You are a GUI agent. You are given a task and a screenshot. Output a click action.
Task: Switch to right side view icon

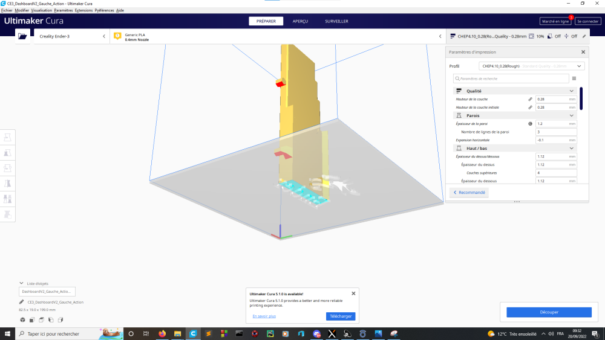pyautogui.click(x=60, y=319)
